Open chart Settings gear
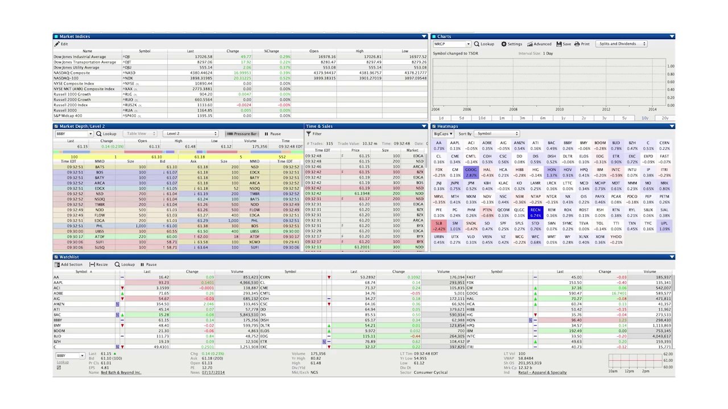728x409 pixels. click(x=503, y=44)
